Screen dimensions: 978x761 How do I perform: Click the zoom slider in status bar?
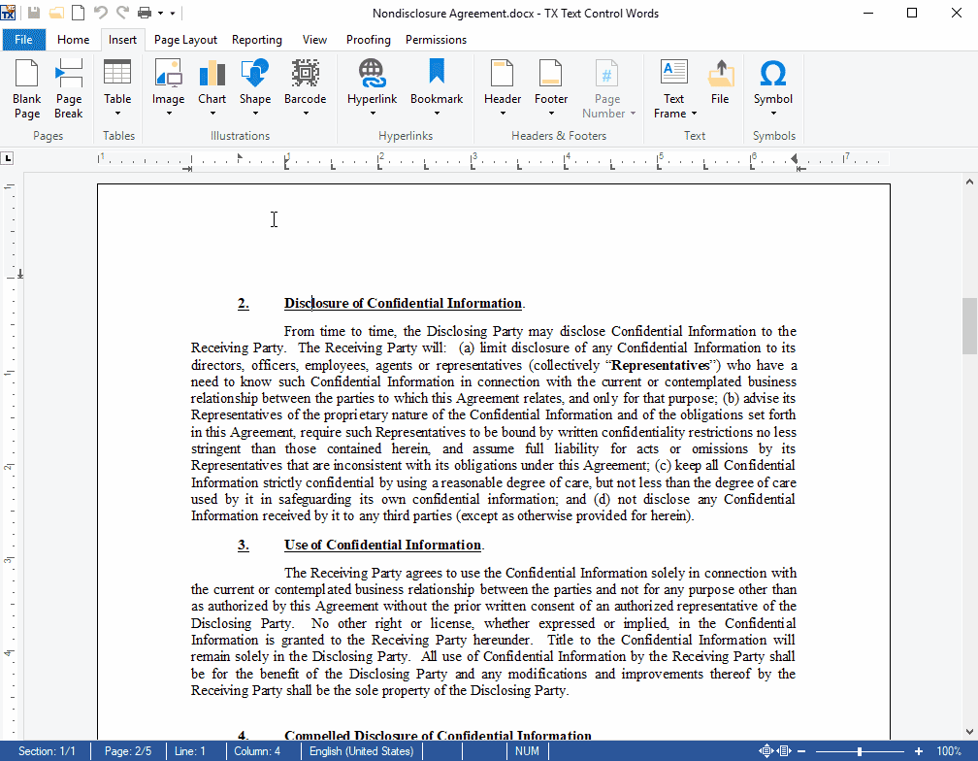pyautogui.click(x=859, y=751)
